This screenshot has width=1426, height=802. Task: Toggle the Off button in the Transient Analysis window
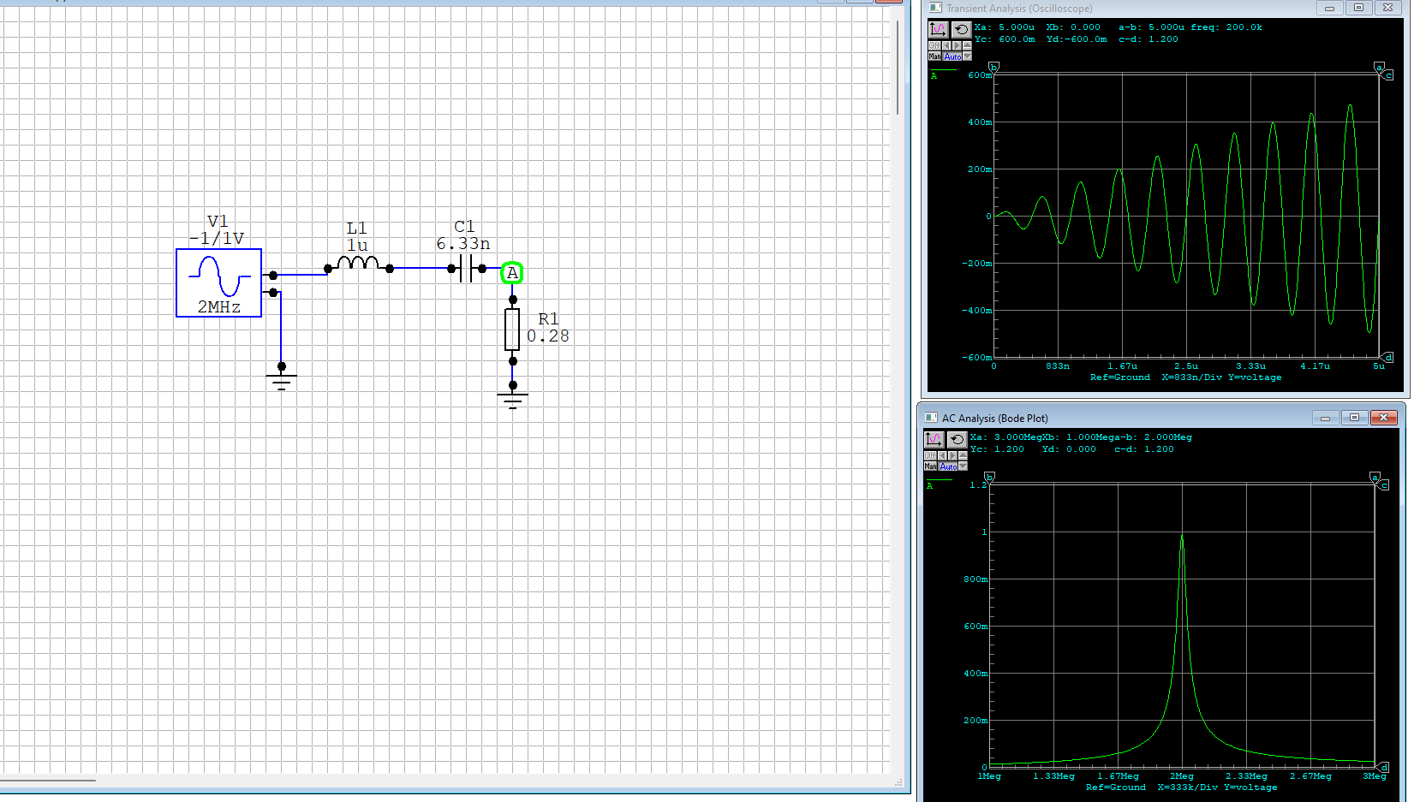pos(934,45)
